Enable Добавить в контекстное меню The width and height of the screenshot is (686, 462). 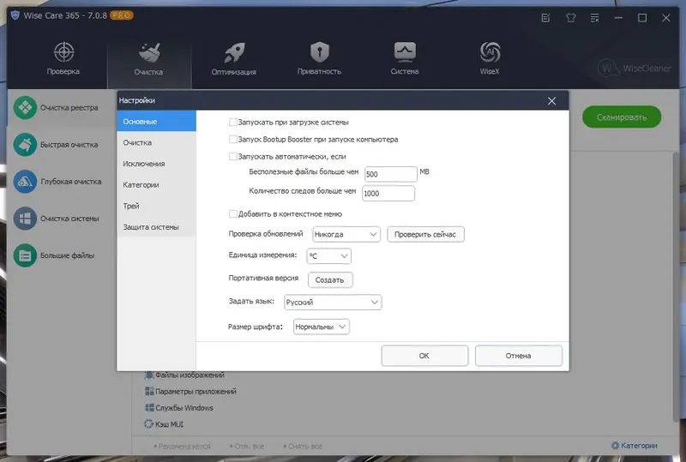coord(233,213)
